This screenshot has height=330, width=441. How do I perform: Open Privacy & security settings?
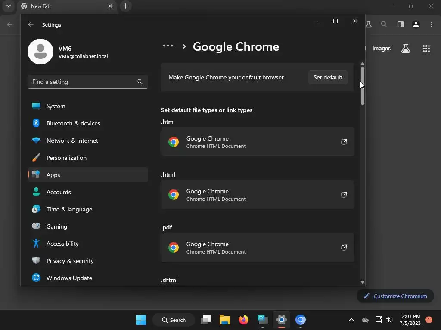point(88,261)
